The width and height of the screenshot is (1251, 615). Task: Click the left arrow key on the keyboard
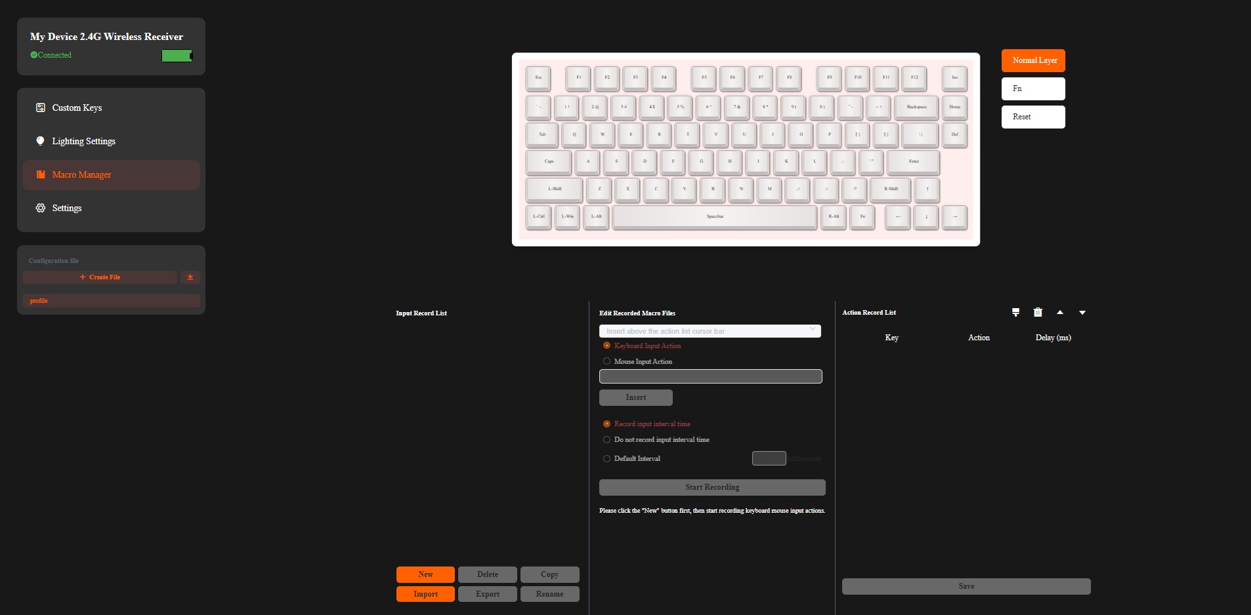pyautogui.click(x=898, y=216)
